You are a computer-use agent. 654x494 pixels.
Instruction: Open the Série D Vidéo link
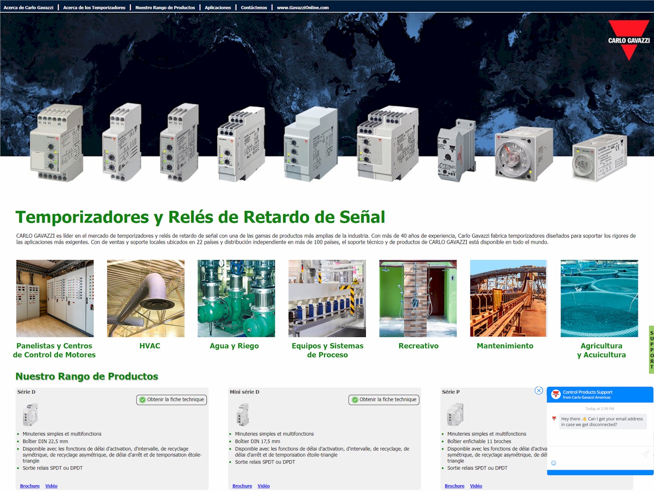51,486
